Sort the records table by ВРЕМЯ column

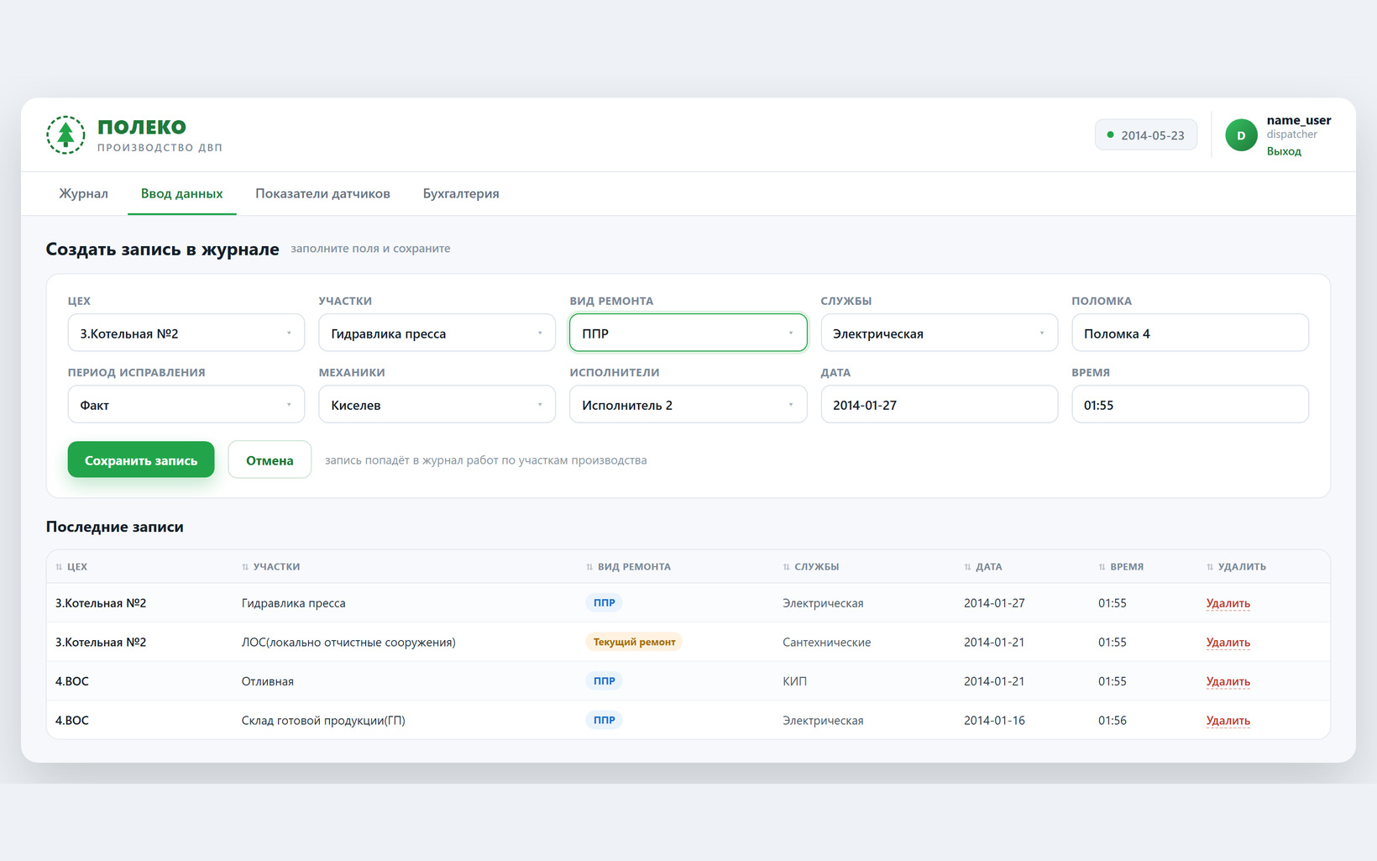(x=1121, y=567)
